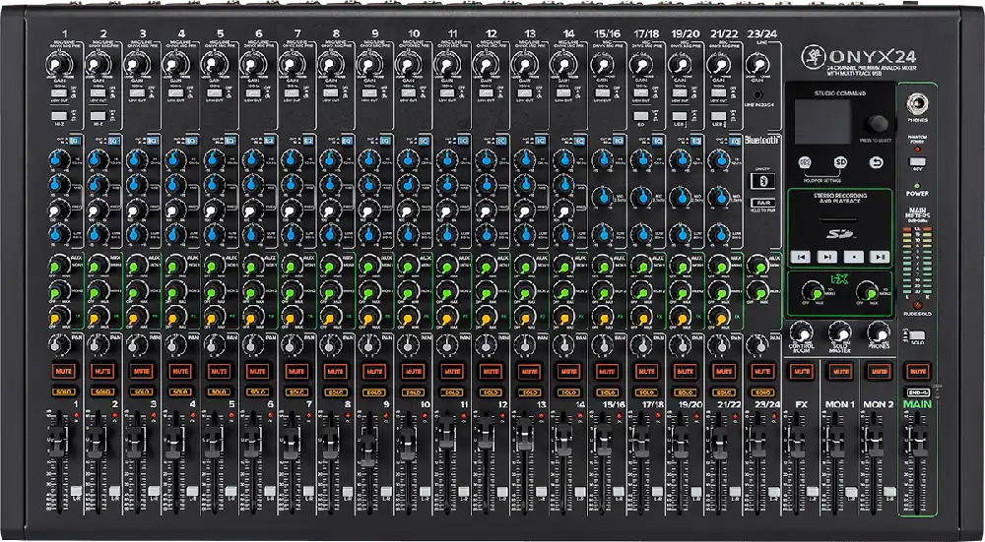Screen dimensions: 985x542
Task: Click the FX TO MON 2 knob
Action: (x=866, y=292)
